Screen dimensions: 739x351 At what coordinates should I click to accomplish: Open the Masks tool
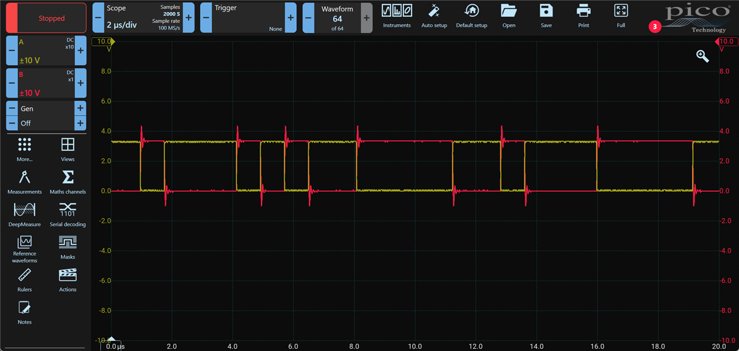click(68, 248)
